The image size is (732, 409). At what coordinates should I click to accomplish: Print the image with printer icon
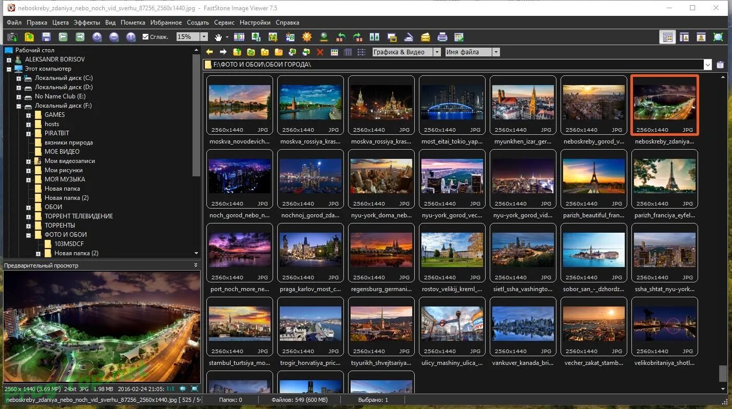442,37
